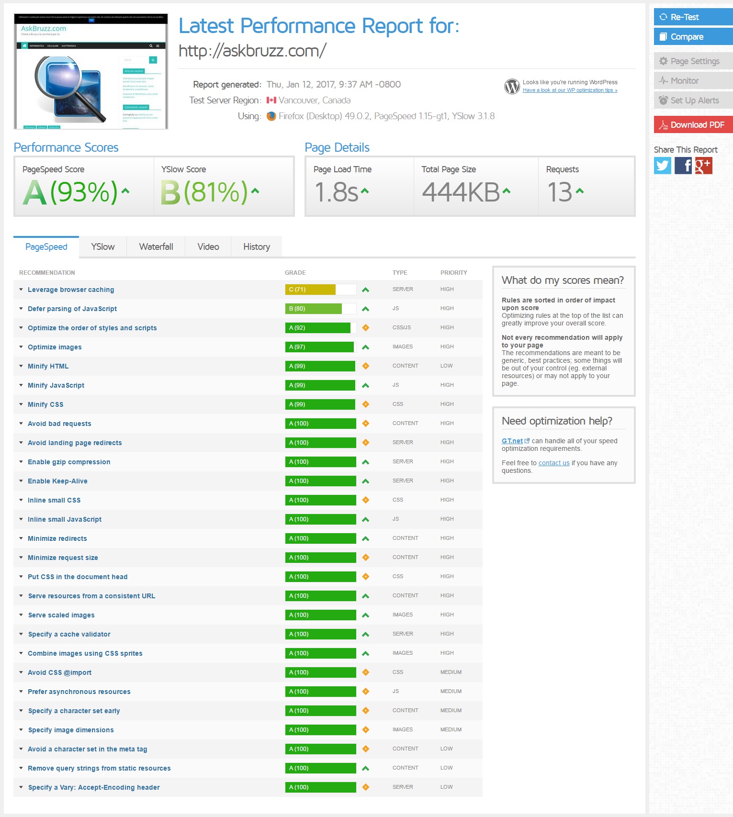Click the Twitter share icon
This screenshot has width=733, height=817.
[x=663, y=166]
